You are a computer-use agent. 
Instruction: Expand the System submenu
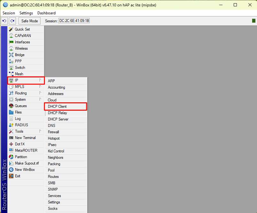pos(40,99)
